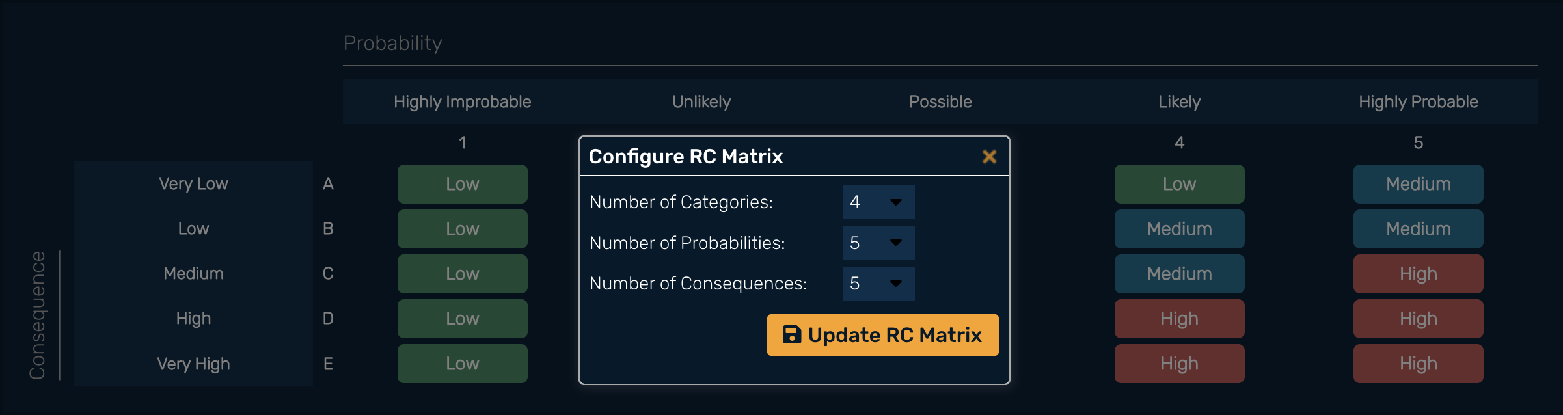The height and width of the screenshot is (415, 1563).
Task: Expand the Number of Consequences dropdown arrow
Action: (896, 284)
